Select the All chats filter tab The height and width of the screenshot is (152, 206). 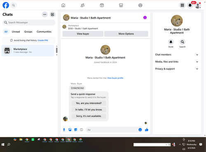coord(6,32)
